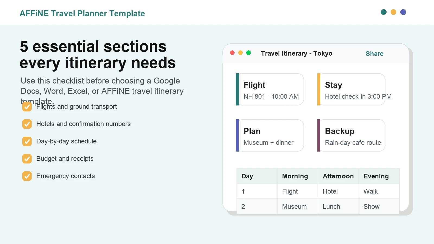The height and width of the screenshot is (244, 434).
Task: Click the Hotels and confirmation numbers label
Action: point(84,124)
